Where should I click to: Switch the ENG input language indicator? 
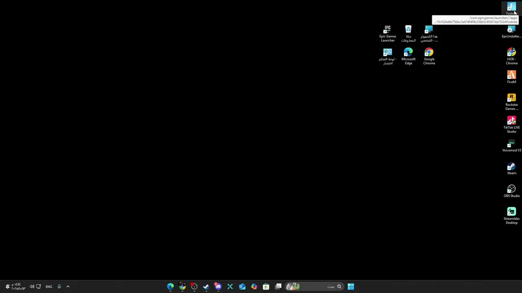[49, 286]
